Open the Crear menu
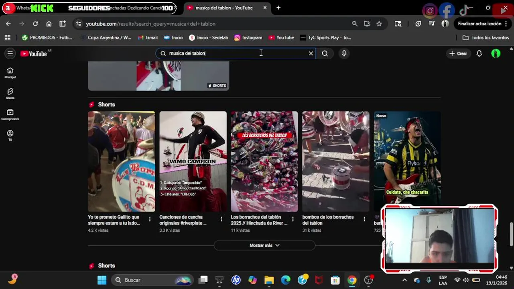The image size is (514, 289). tap(458, 53)
